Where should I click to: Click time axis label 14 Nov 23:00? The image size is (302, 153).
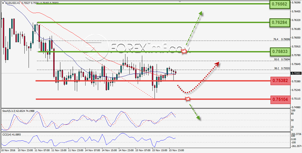click(126, 150)
